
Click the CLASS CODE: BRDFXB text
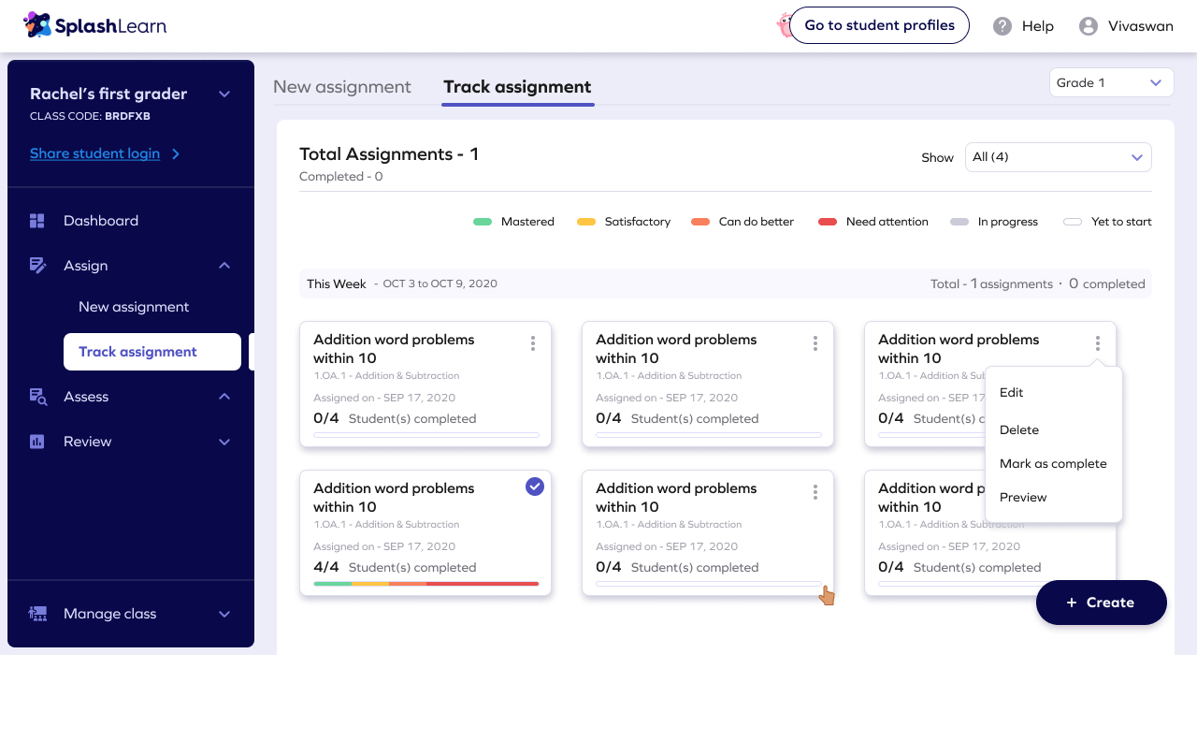point(90,117)
